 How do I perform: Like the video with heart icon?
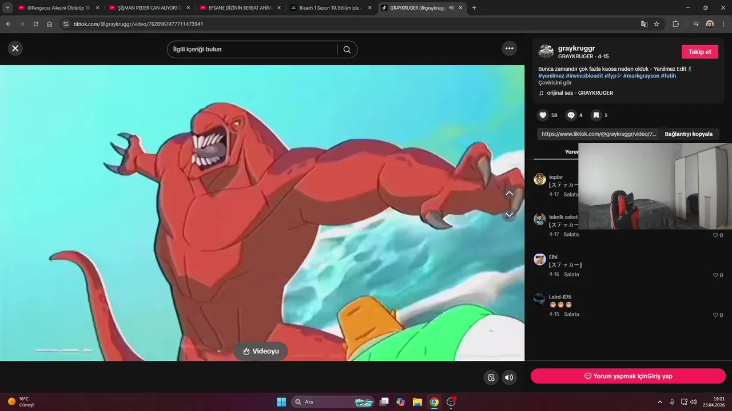pos(543,115)
